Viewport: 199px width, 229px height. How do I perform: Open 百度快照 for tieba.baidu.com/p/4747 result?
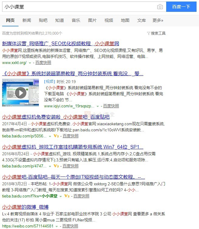(70, 166)
